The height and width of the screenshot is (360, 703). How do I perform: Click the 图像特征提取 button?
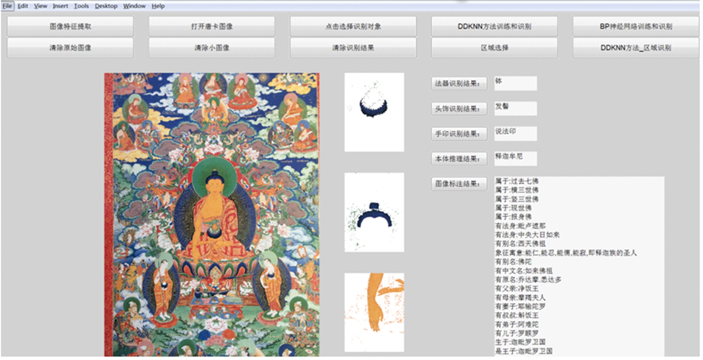[70, 26]
